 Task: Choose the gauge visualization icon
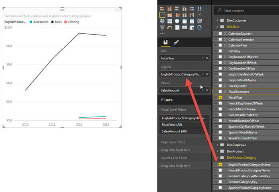click(x=169, y=27)
